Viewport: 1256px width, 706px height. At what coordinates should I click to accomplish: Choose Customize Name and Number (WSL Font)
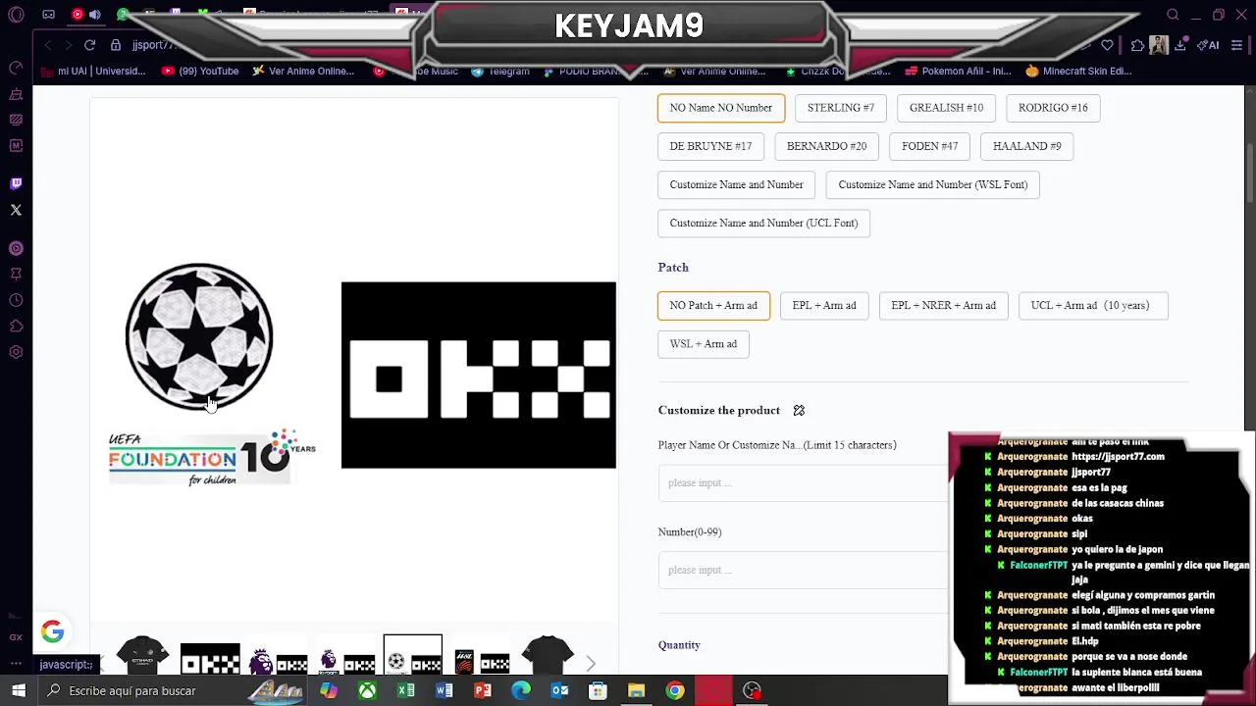click(933, 184)
